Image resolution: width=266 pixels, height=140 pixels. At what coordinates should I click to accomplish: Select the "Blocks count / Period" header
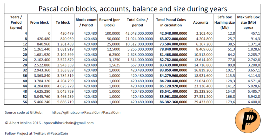86,22
